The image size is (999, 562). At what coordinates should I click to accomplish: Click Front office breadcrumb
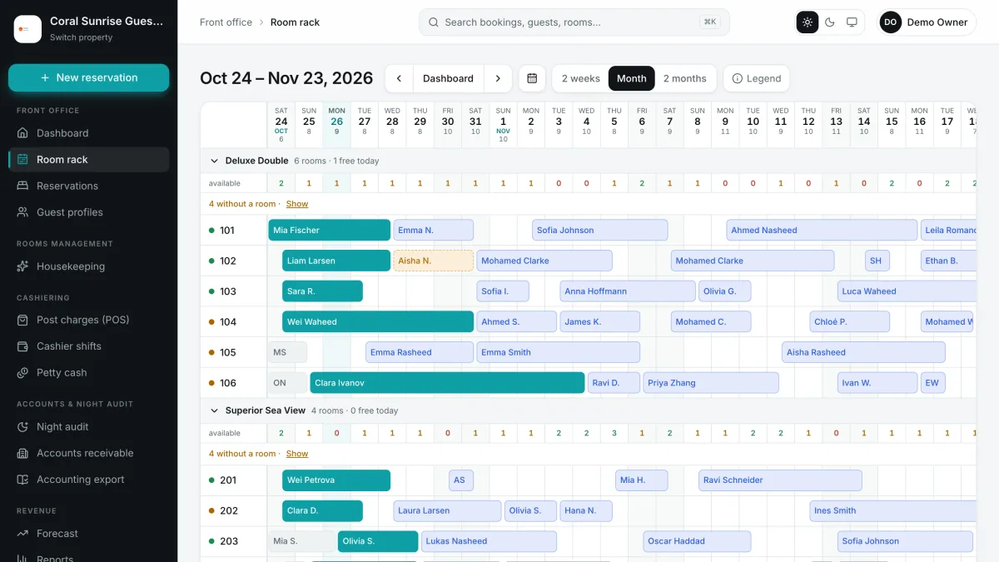pos(226,22)
